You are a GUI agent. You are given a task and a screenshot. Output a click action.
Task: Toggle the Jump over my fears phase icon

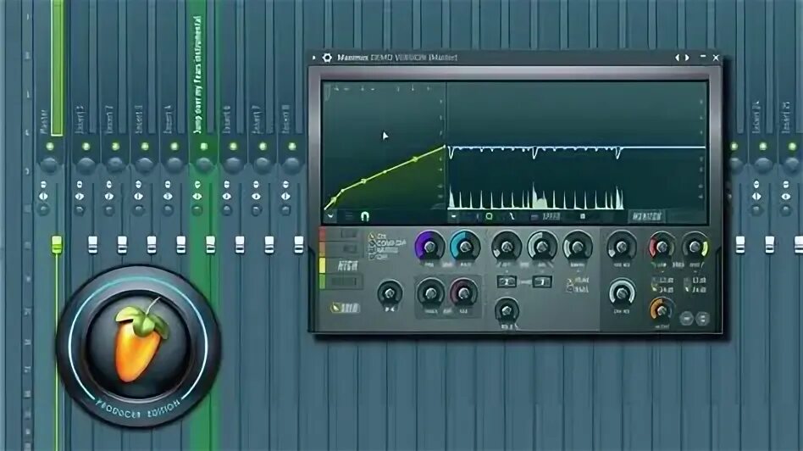click(x=197, y=185)
